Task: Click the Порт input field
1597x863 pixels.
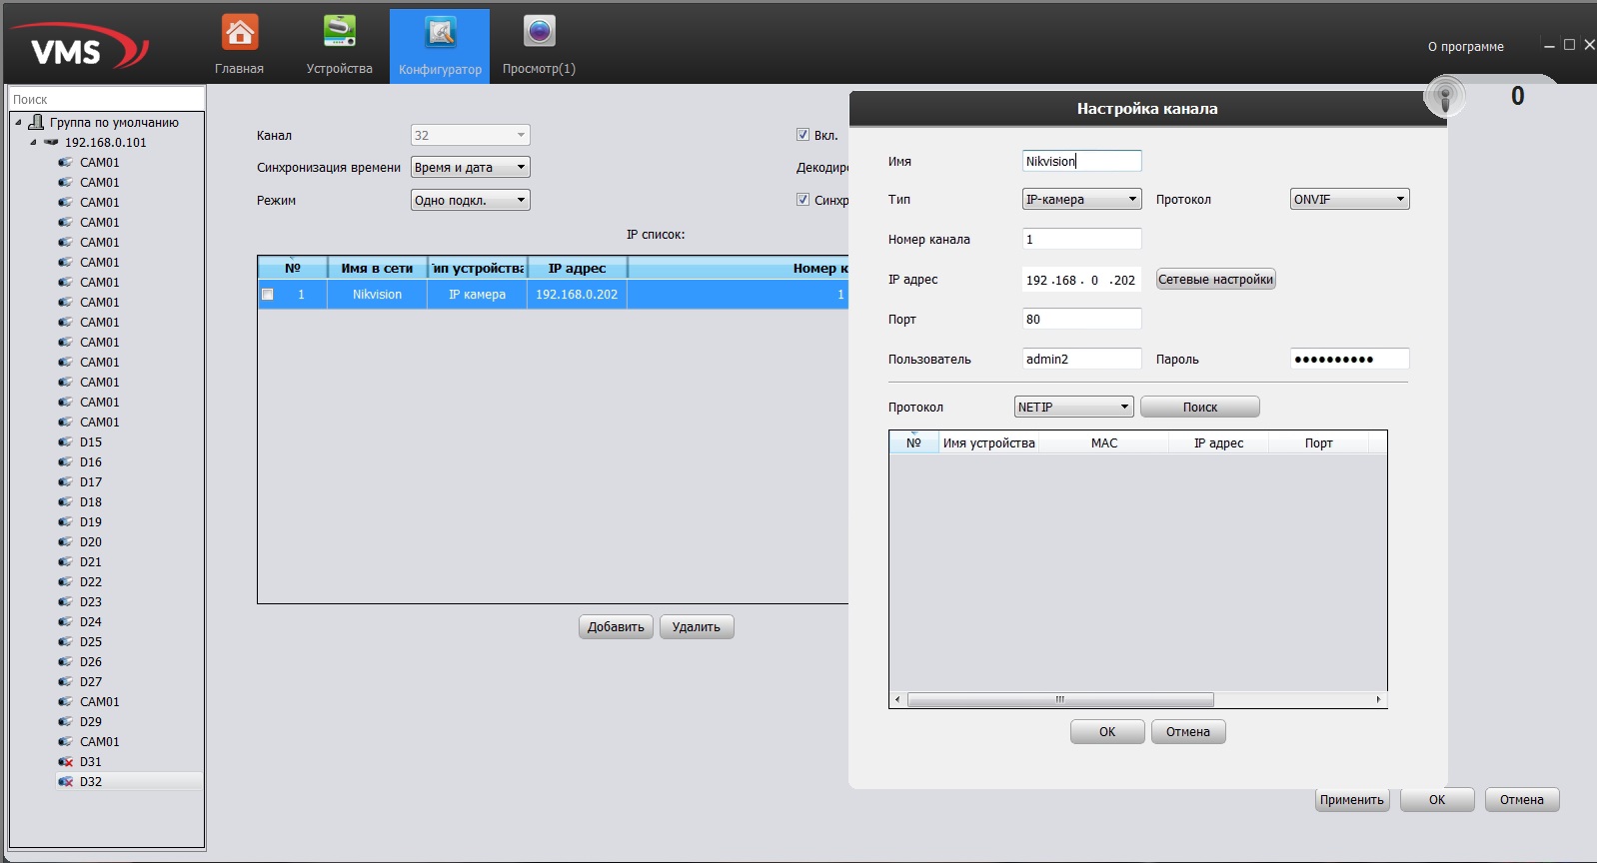Action: [x=1081, y=320]
